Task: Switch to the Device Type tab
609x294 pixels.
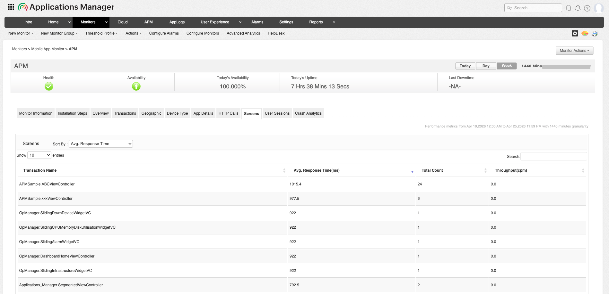Action: pyautogui.click(x=177, y=113)
